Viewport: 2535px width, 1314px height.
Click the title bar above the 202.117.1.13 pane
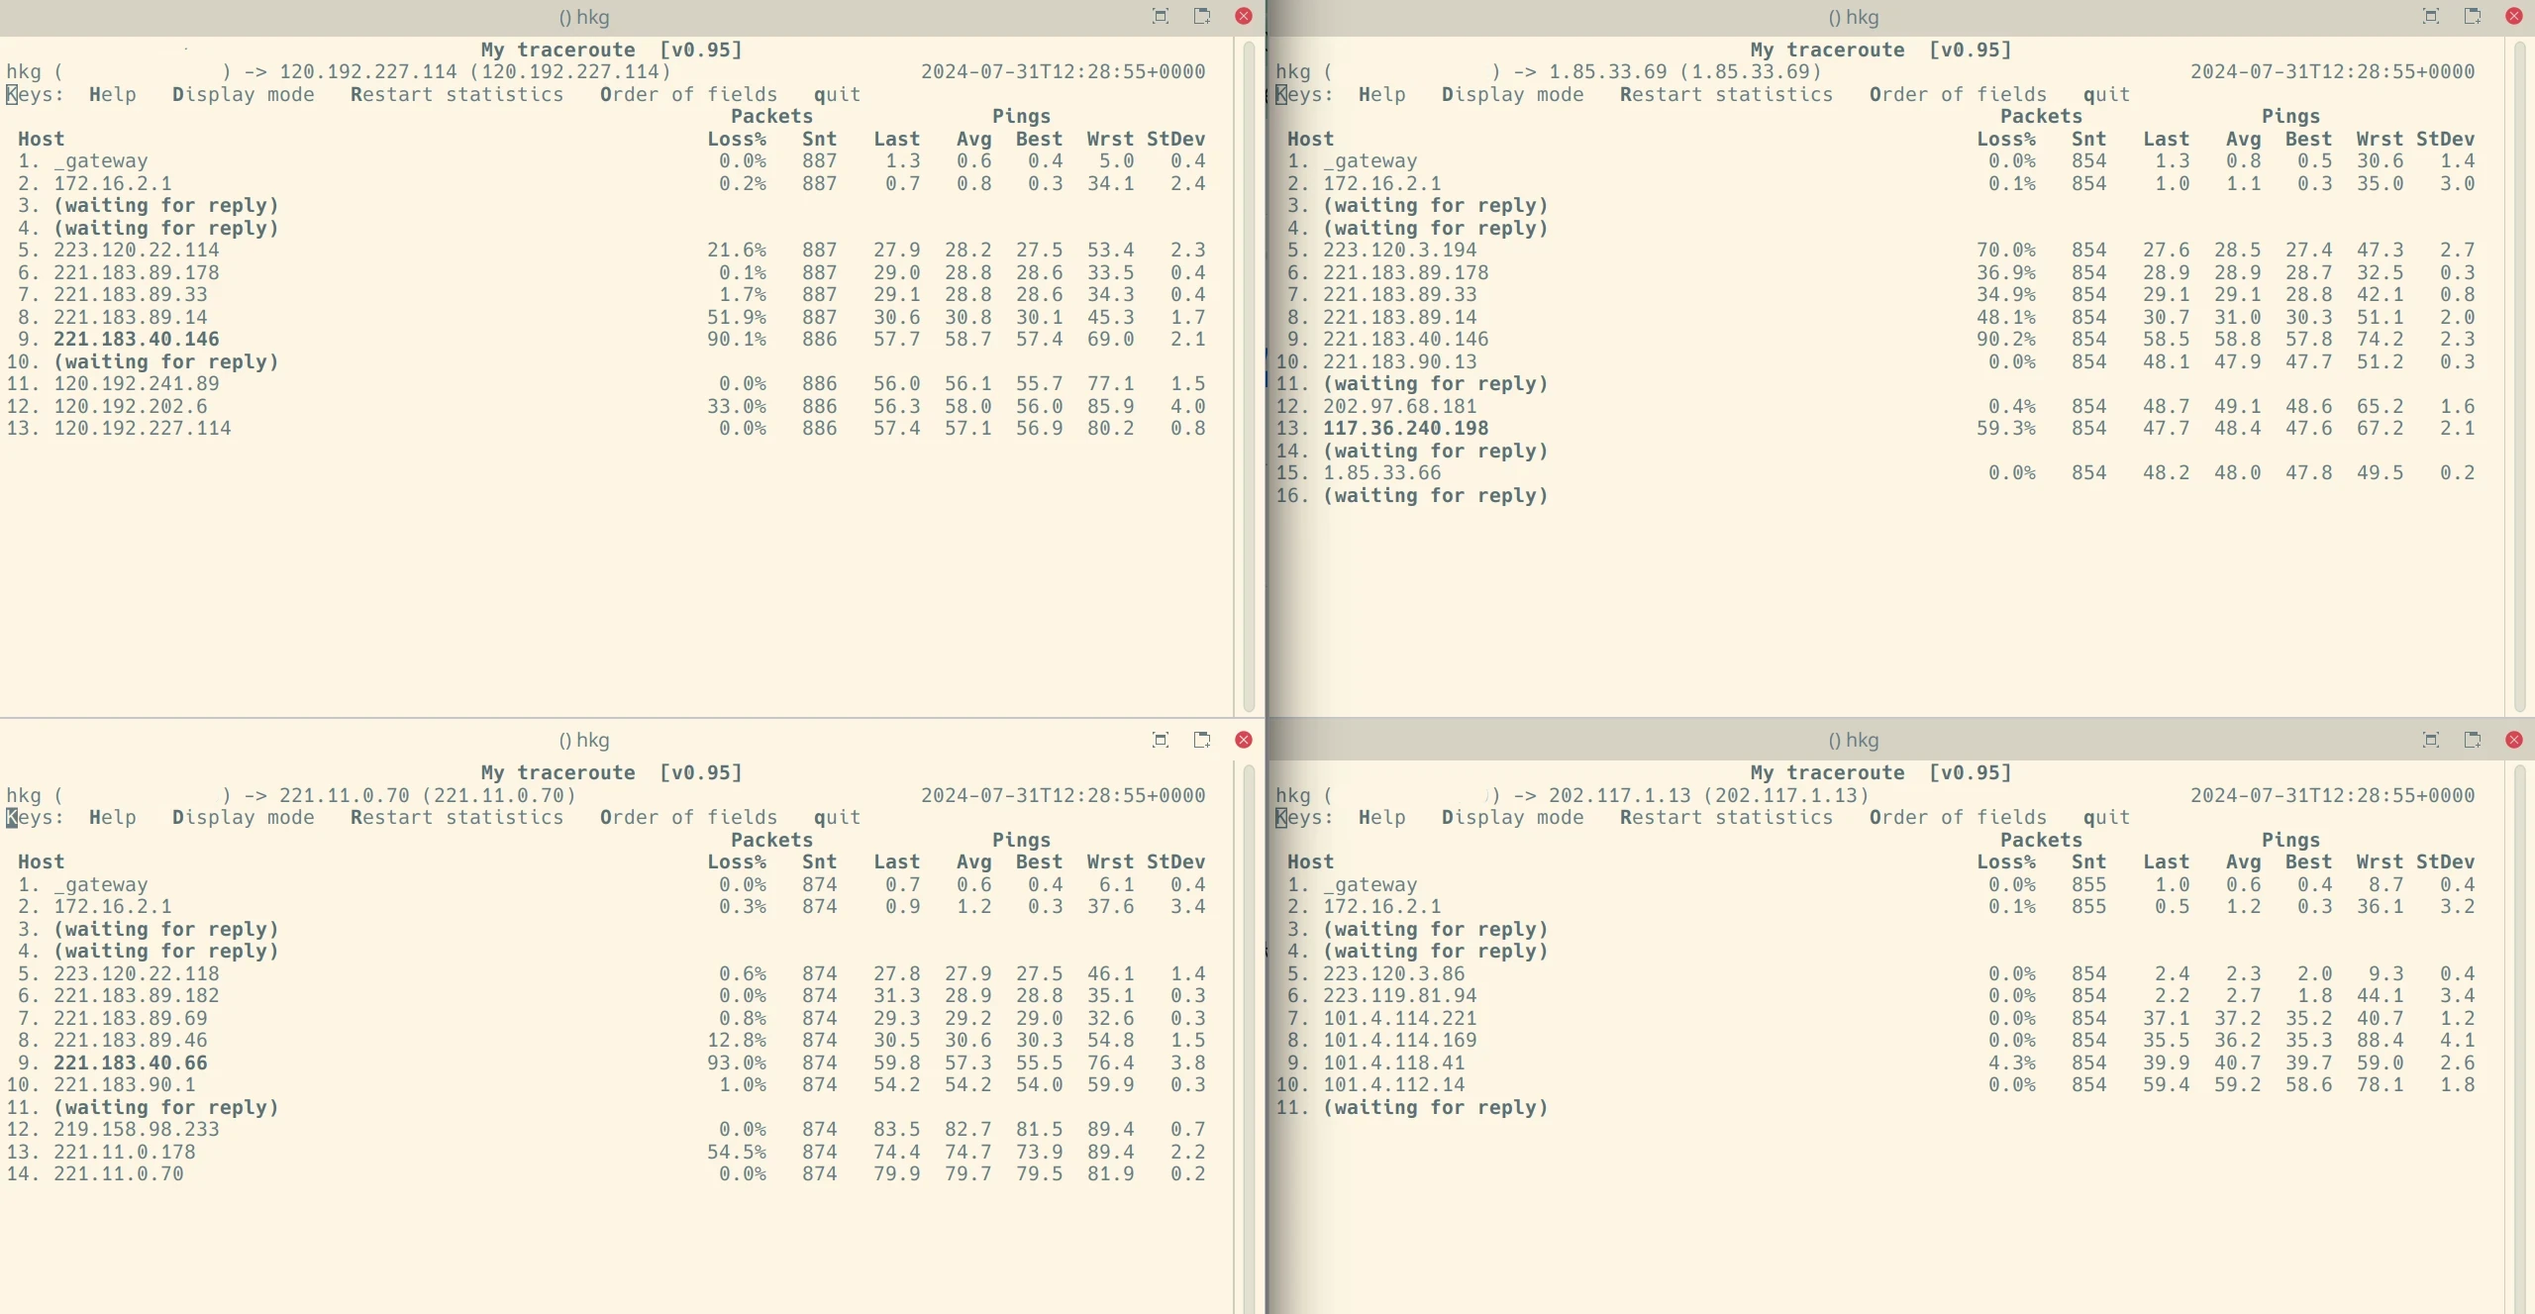click(x=1852, y=740)
